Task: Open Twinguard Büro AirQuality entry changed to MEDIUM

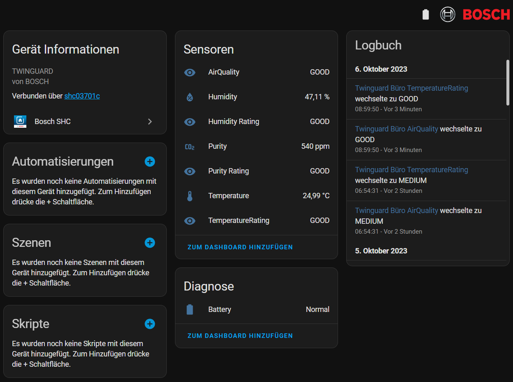Action: [x=397, y=211]
